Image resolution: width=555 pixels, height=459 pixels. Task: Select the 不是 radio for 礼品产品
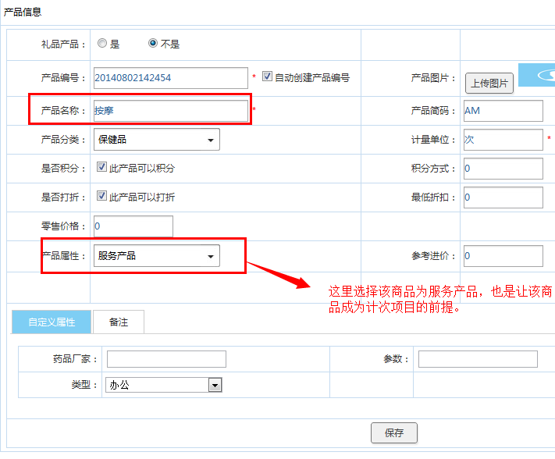[153, 44]
